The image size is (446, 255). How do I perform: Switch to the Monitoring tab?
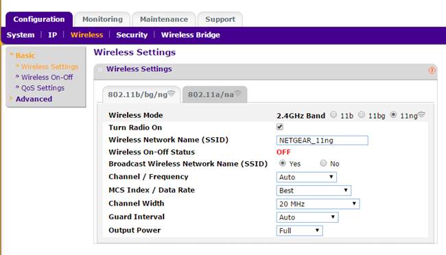(102, 19)
